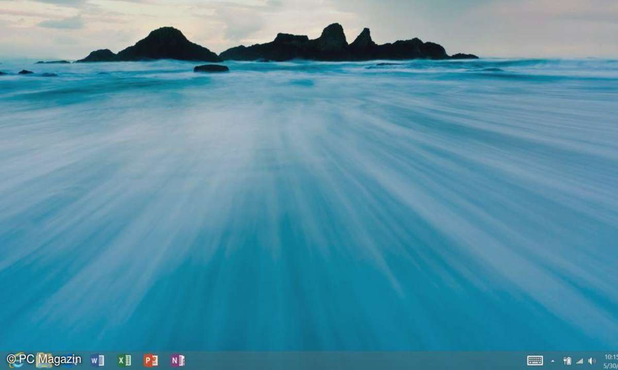
Task: Open the taskbar clock and date
Action: 611,361
